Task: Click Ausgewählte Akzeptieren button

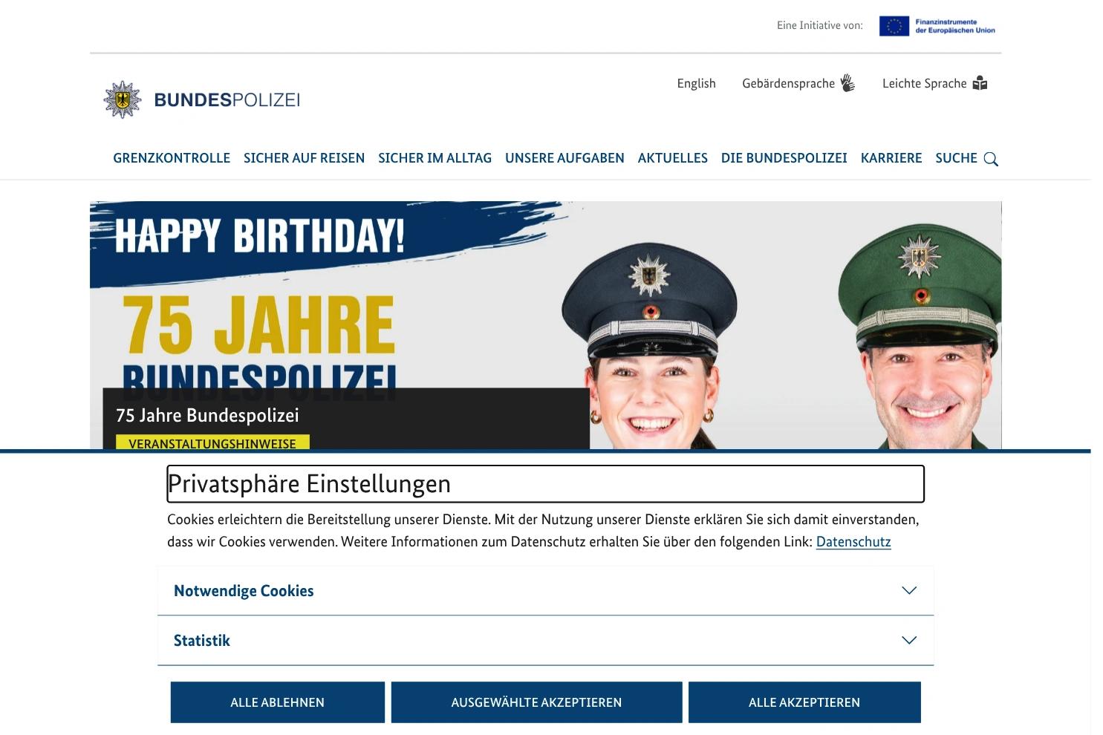Action: coord(536,702)
